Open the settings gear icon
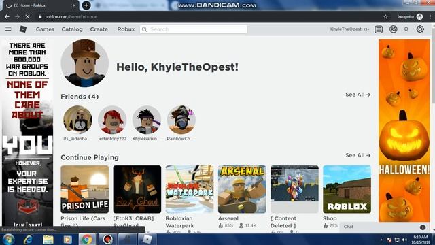Viewport: 435px width, 245px height. [420, 29]
